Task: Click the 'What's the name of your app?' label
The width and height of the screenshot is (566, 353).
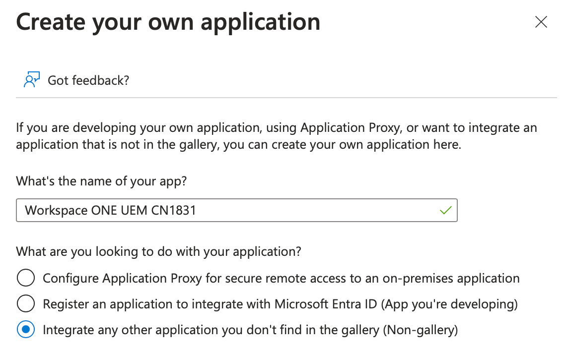Action: (101, 181)
